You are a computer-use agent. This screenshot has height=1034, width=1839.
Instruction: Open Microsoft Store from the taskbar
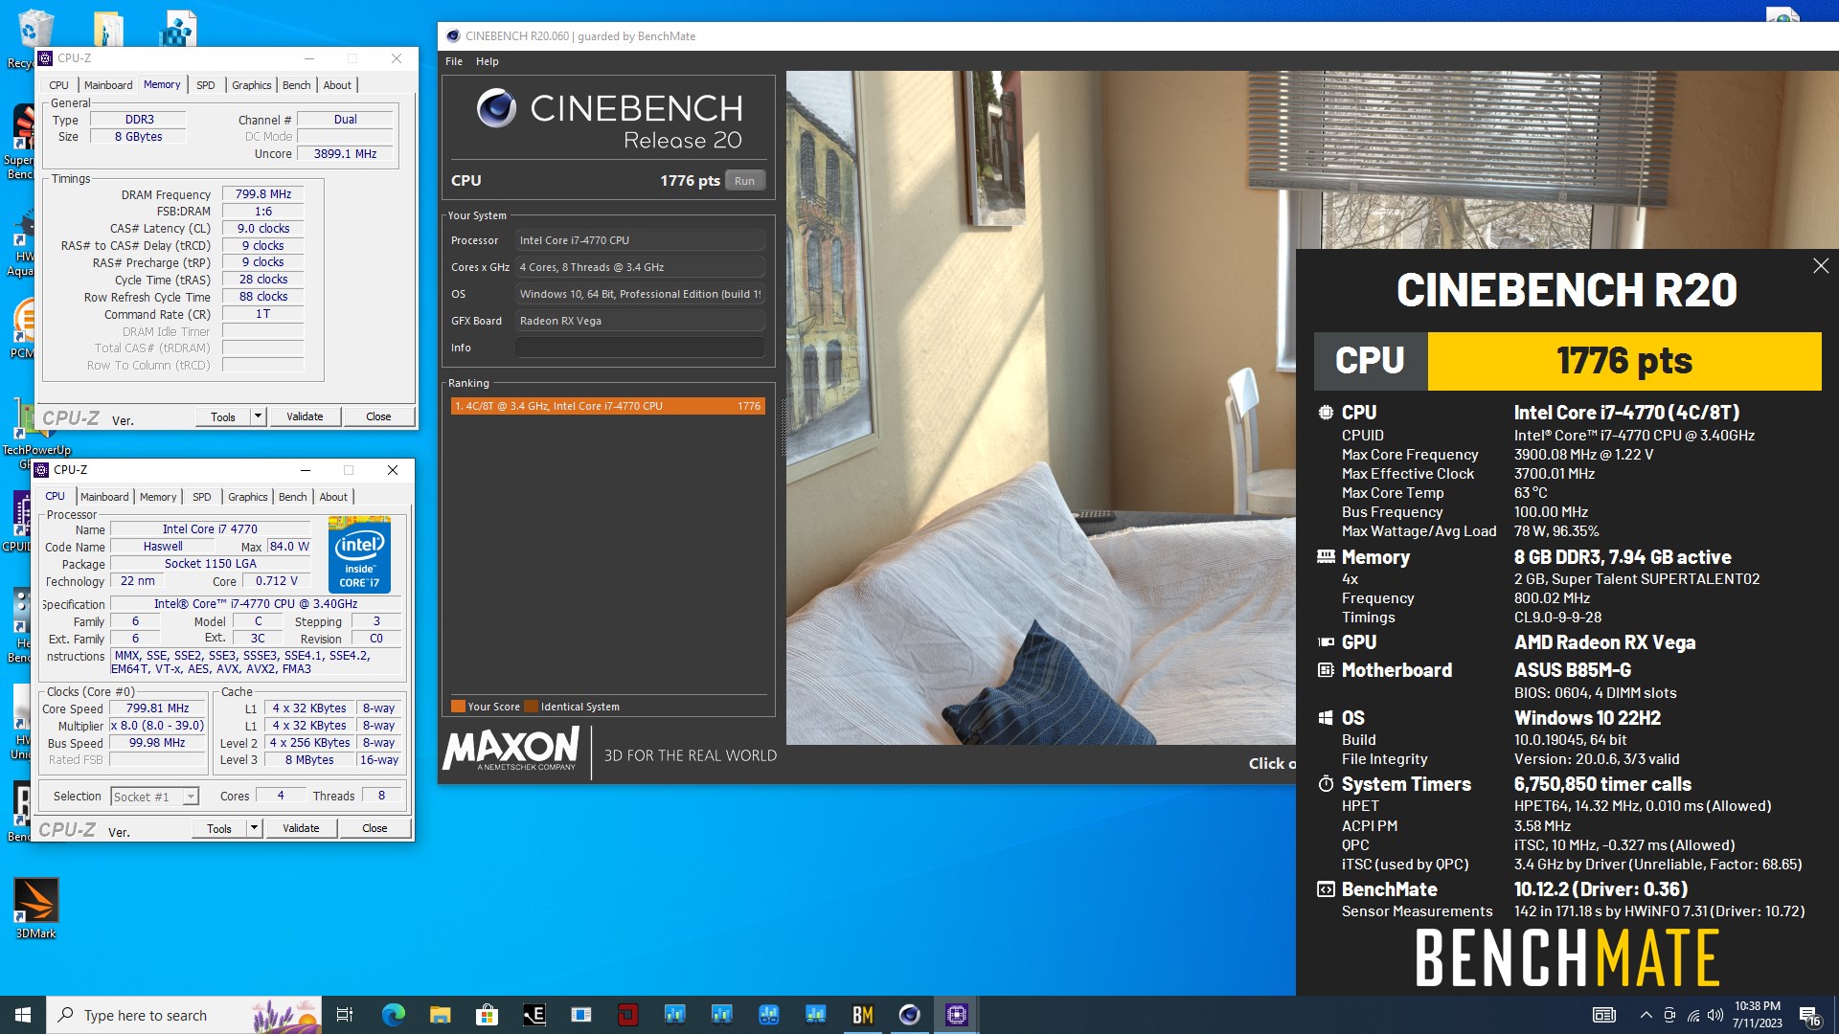487,1015
